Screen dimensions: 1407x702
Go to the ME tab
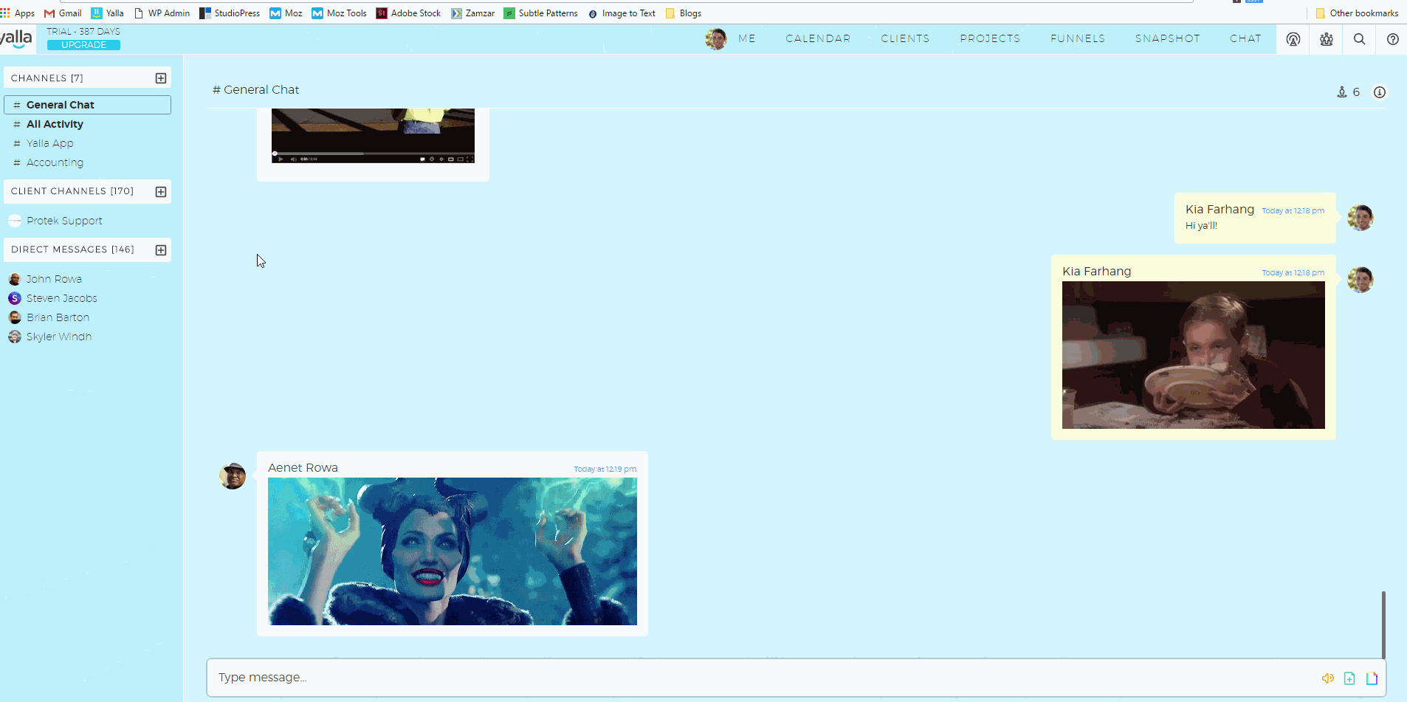coord(747,38)
